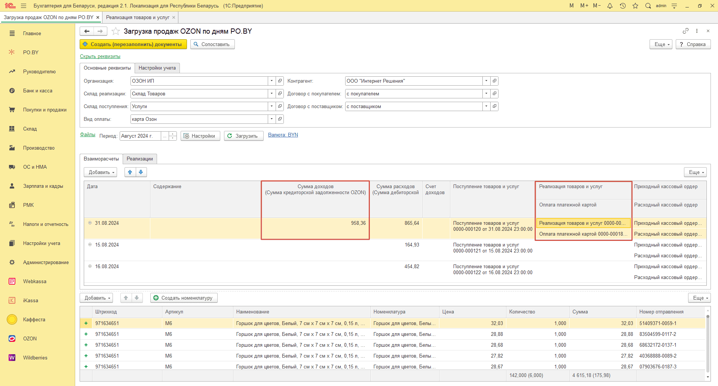Image resolution: width=718 pixels, height=386 pixels.
Task: Select the Взаиморасчеты tab
Action: tap(101, 159)
